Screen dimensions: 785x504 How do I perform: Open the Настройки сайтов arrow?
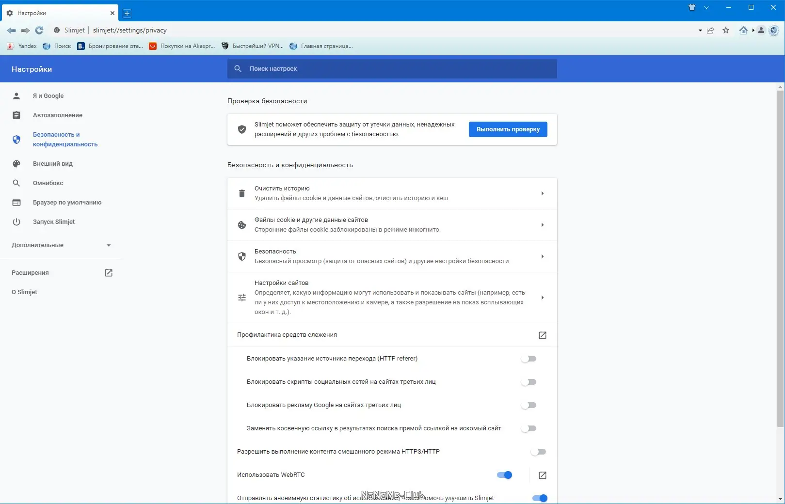coord(543,298)
